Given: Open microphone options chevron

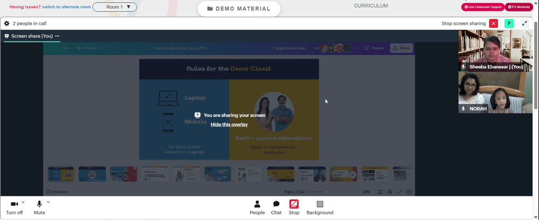Looking at the screenshot, I should tap(48, 202).
